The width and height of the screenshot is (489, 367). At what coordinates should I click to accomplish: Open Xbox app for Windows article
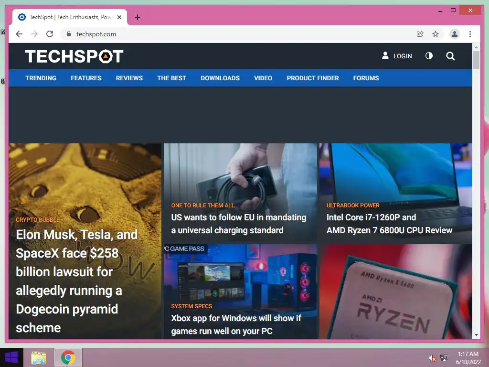[236, 324]
